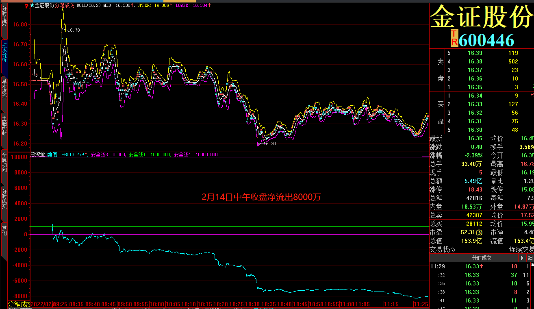Click the 分时成交 panel header
The width and height of the screenshot is (534, 309).
click(x=482, y=258)
